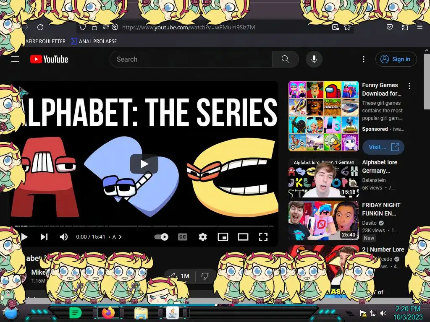This screenshot has height=322, width=430.
Task: Seek on video progress bar
Action: pyautogui.click(x=144, y=226)
